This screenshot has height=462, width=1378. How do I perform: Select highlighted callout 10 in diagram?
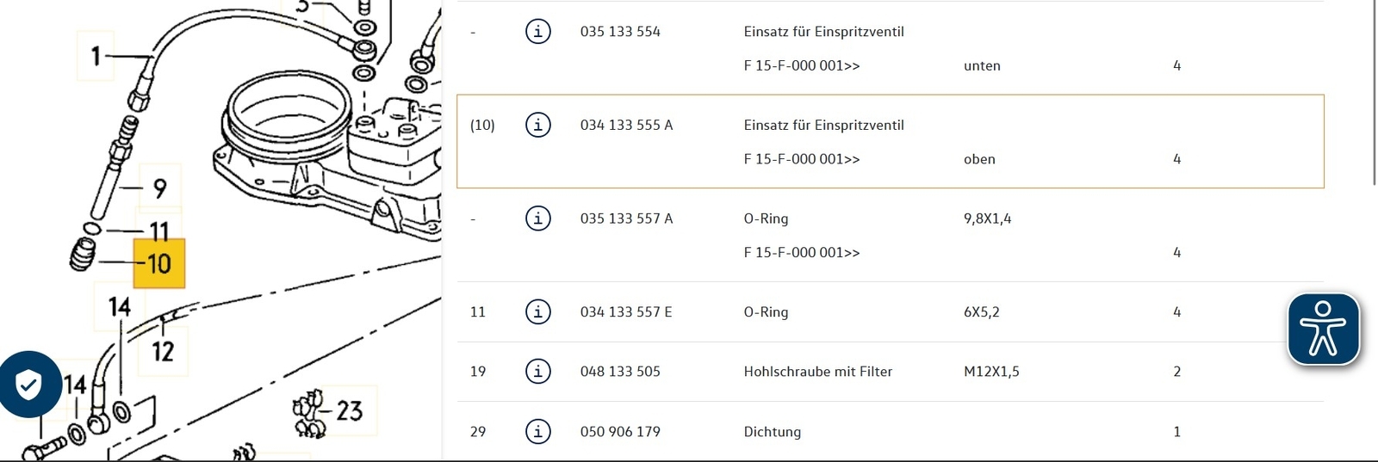coord(159,263)
